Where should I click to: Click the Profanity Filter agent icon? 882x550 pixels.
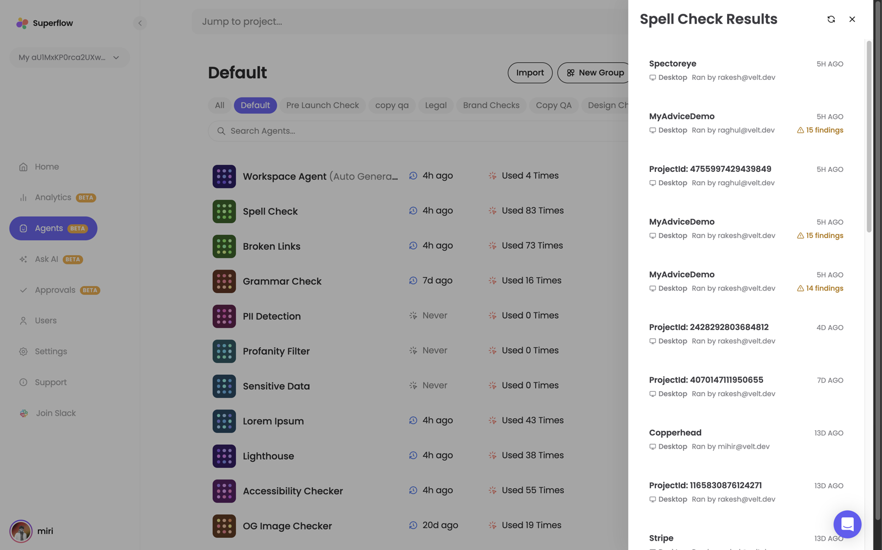pyautogui.click(x=224, y=352)
